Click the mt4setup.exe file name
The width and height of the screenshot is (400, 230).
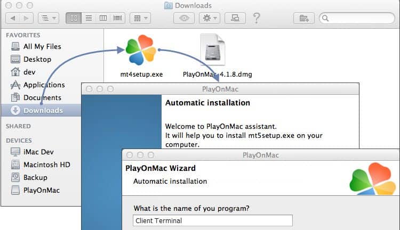pos(141,75)
